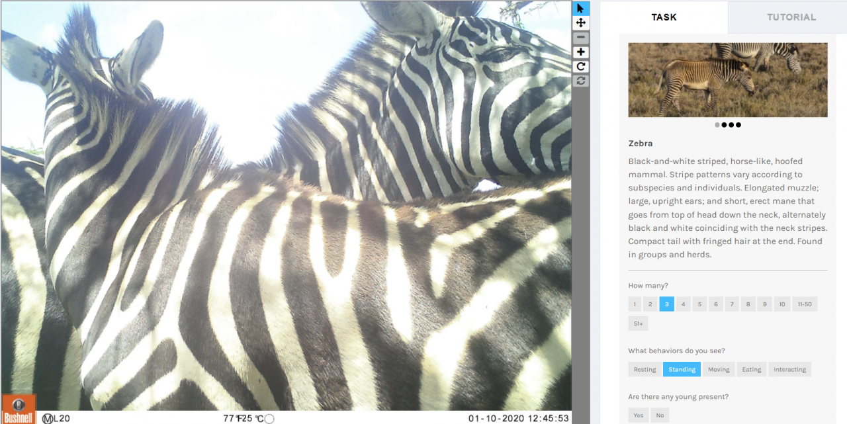847x424 pixels.
Task: Click 'Are there any young present?' label
Action: 678,397
